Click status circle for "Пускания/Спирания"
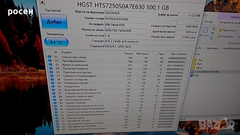The width and height of the screenshot is (240, 135). pyautogui.click(x=51, y=68)
